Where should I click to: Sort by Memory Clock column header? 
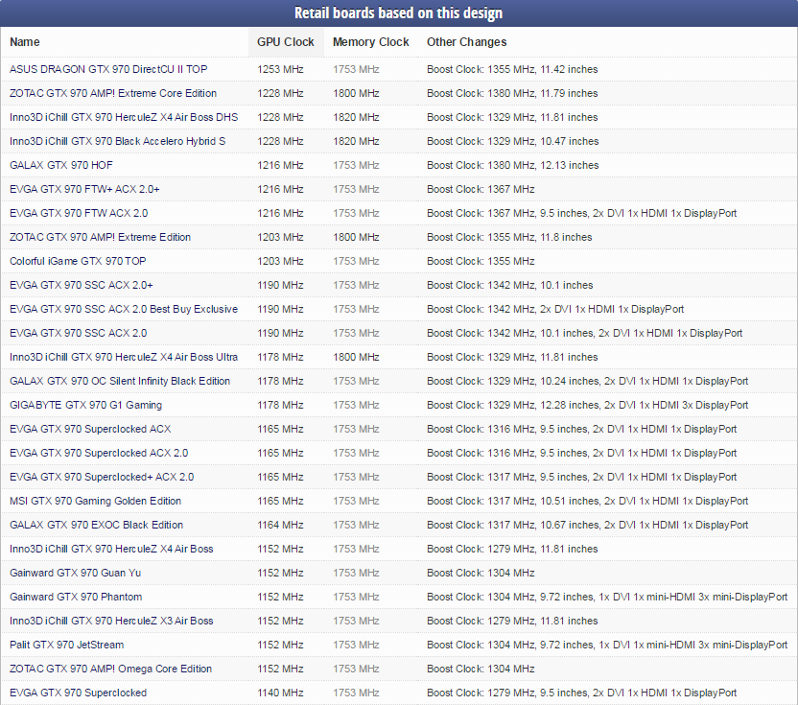370,42
